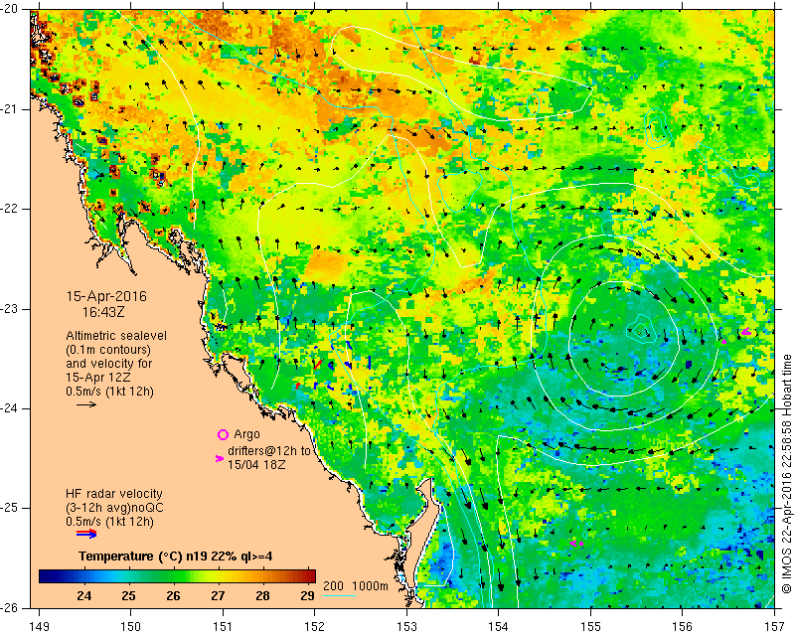Click the magenta drifter marker in the legend

point(219,458)
